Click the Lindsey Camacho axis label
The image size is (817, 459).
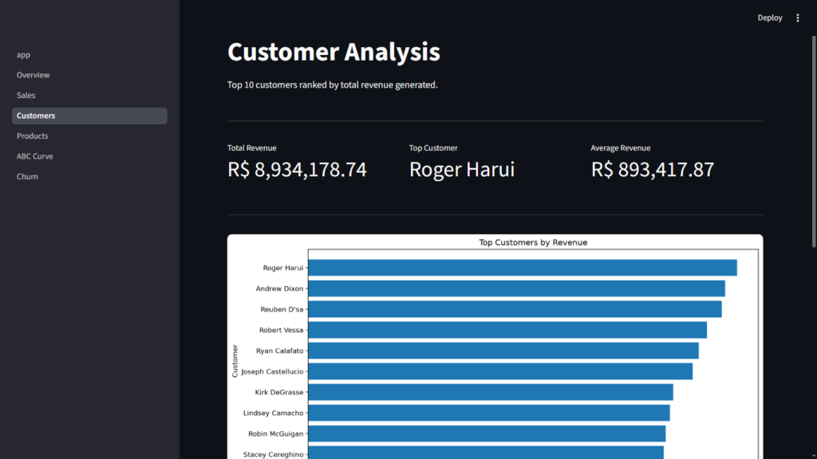(273, 414)
